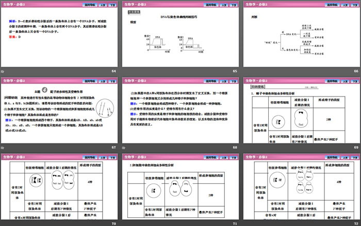The width and height of the screenshot is (361, 226).
Task: Click 下页 button on slide 72
Action: pyautogui.click(x=355, y=157)
